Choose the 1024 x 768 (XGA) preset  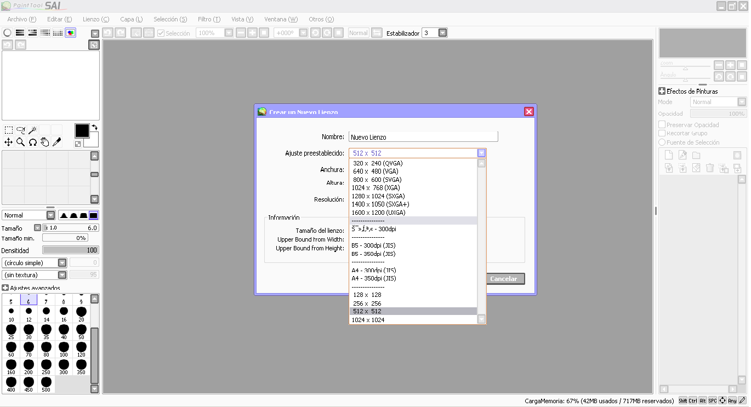413,188
